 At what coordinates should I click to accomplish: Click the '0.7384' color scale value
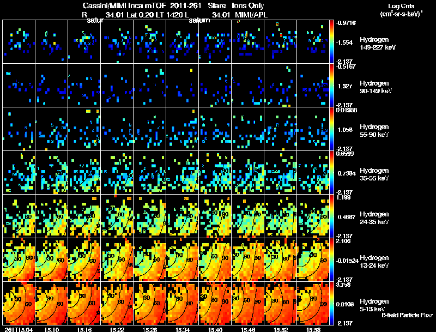pyautogui.click(x=347, y=173)
